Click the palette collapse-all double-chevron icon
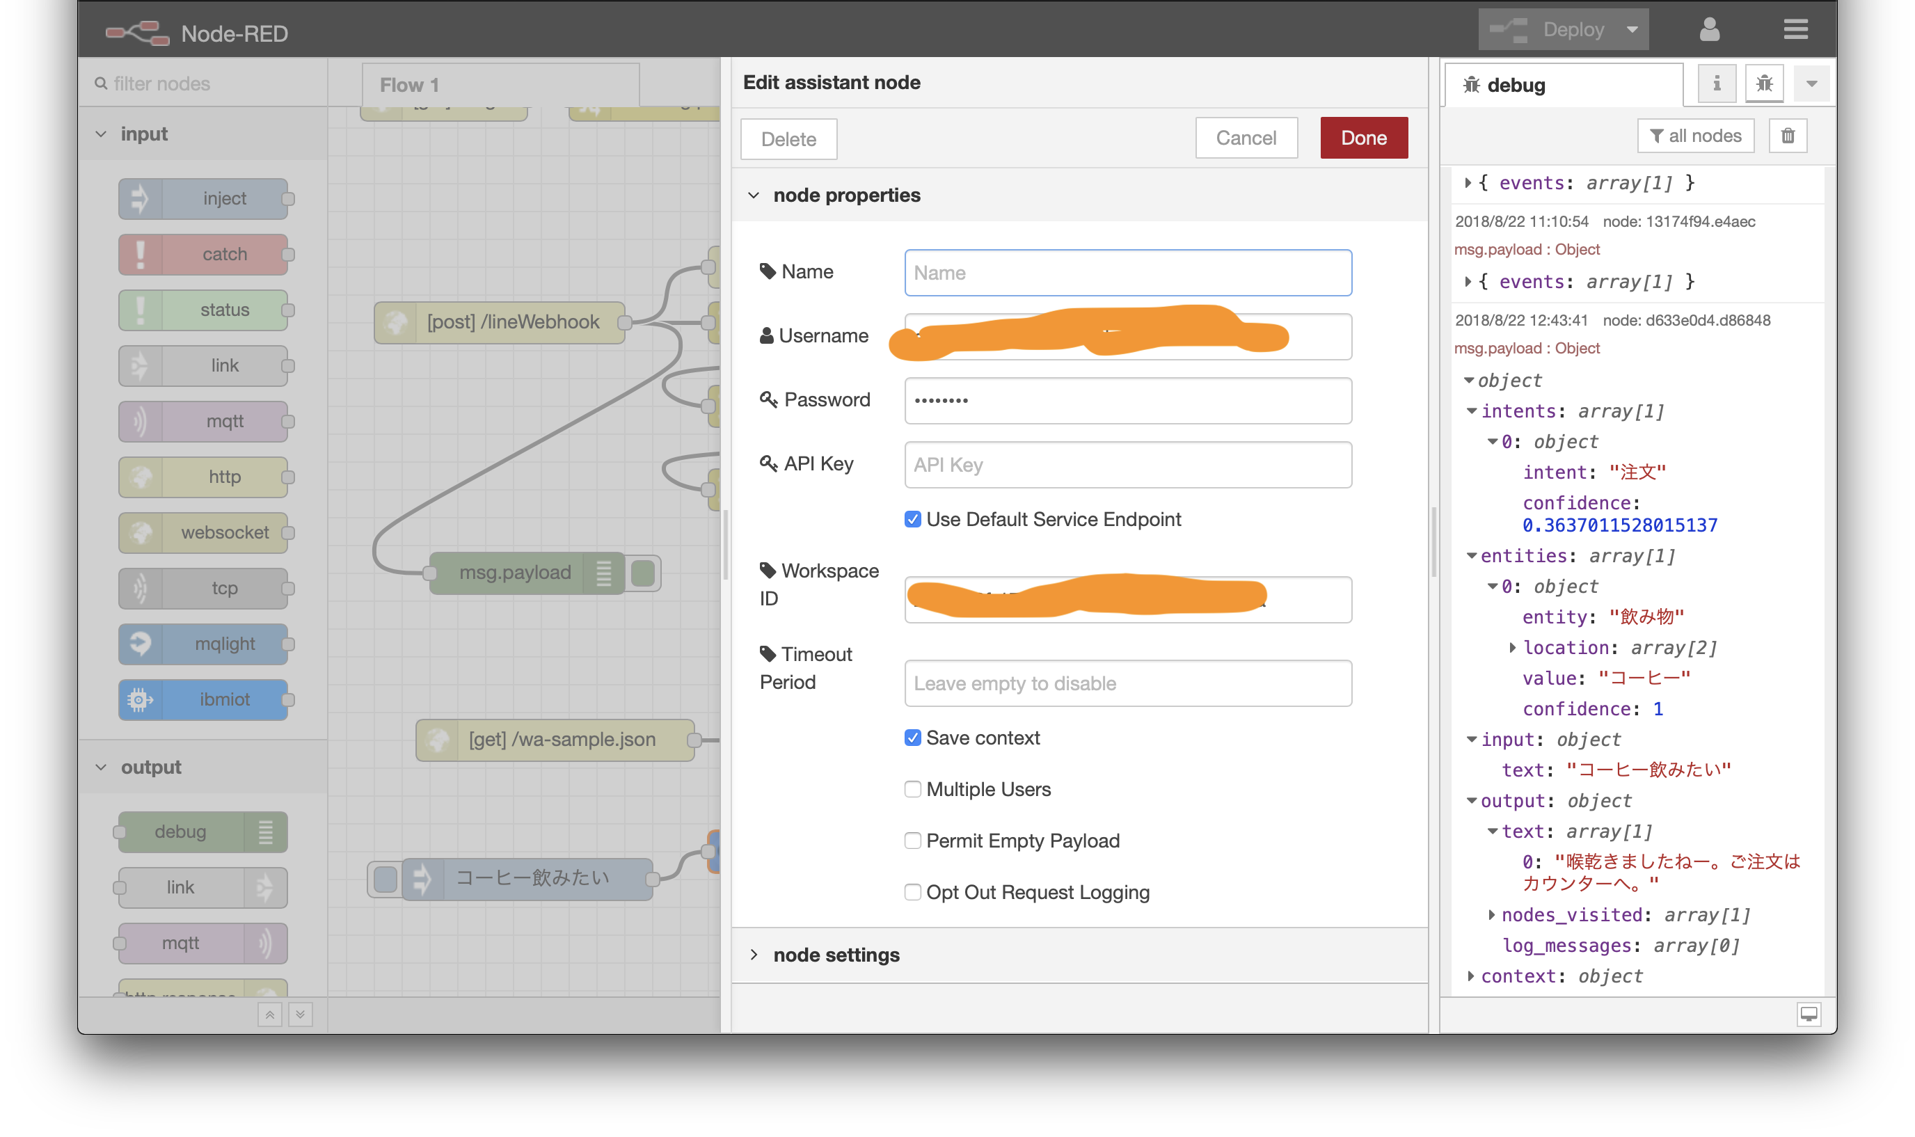The height and width of the screenshot is (1137, 1915). point(269,1015)
